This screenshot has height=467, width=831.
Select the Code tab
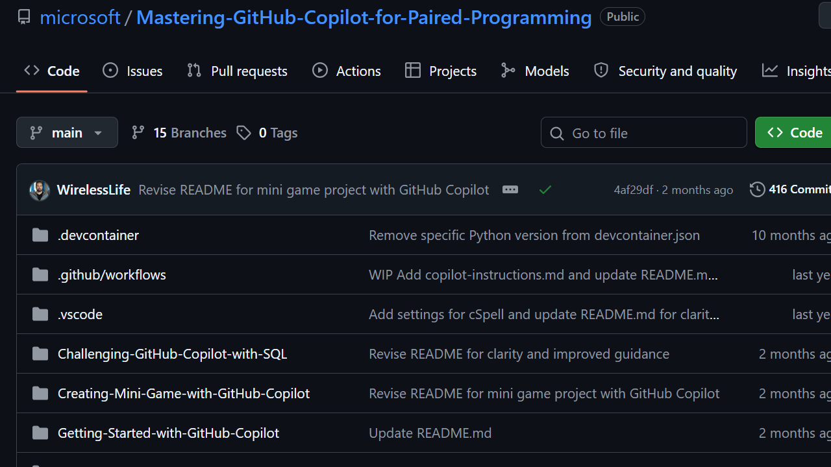click(52, 71)
